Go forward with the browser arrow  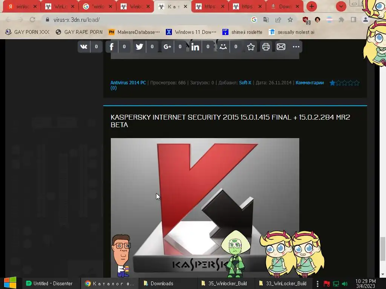[20, 20]
